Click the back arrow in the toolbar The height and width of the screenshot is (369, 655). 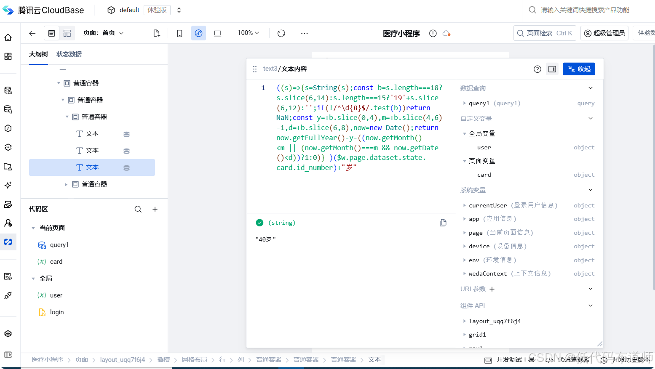(32, 33)
